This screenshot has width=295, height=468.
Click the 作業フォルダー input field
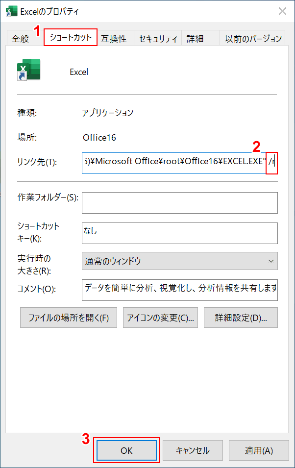click(179, 203)
